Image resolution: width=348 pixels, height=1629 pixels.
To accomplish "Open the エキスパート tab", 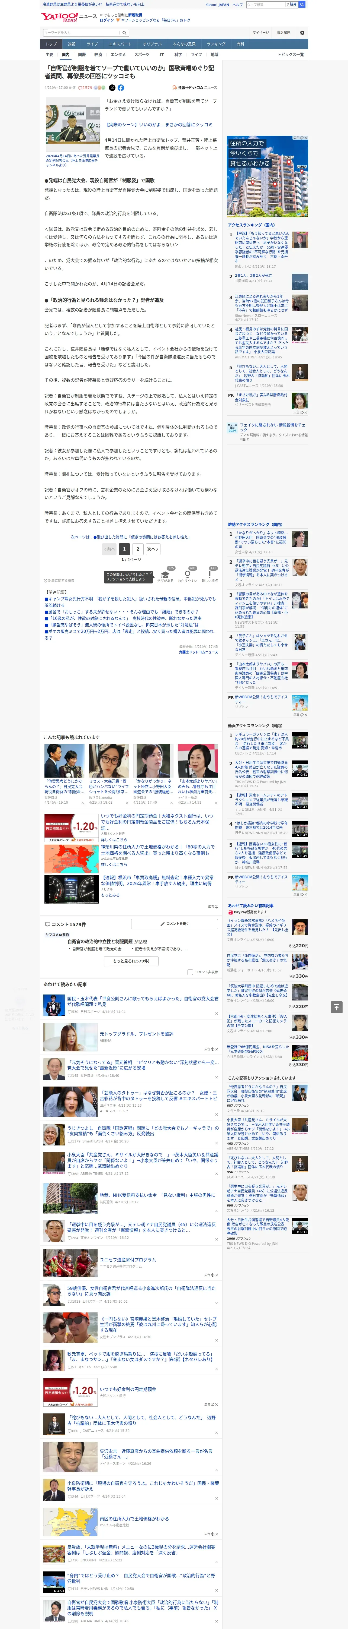I will (120, 44).
